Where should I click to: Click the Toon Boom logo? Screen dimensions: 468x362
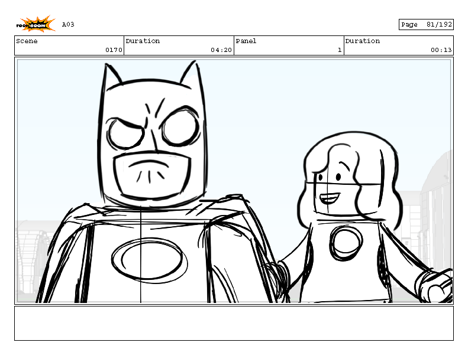click(x=35, y=24)
